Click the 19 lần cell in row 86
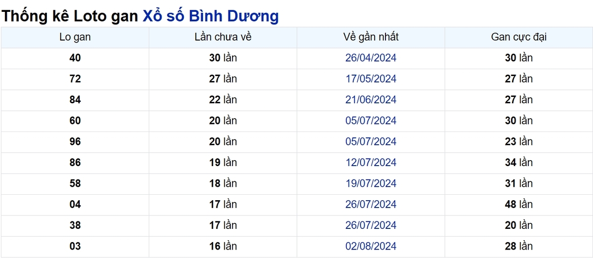 (223, 163)
